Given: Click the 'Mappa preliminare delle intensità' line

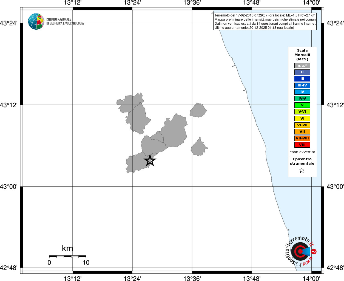Looking at the screenshot, I should (265, 19).
